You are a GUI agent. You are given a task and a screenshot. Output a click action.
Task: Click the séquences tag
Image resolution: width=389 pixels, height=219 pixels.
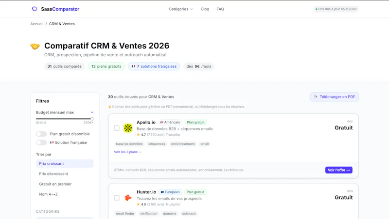157,144
